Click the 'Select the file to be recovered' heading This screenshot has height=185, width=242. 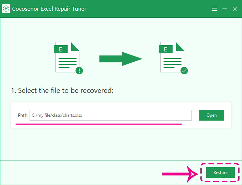62,90
